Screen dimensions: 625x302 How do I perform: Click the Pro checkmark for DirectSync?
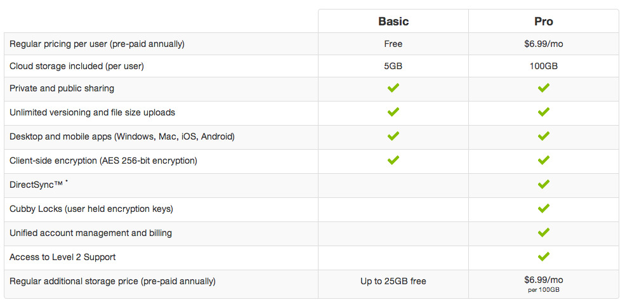[x=543, y=185]
